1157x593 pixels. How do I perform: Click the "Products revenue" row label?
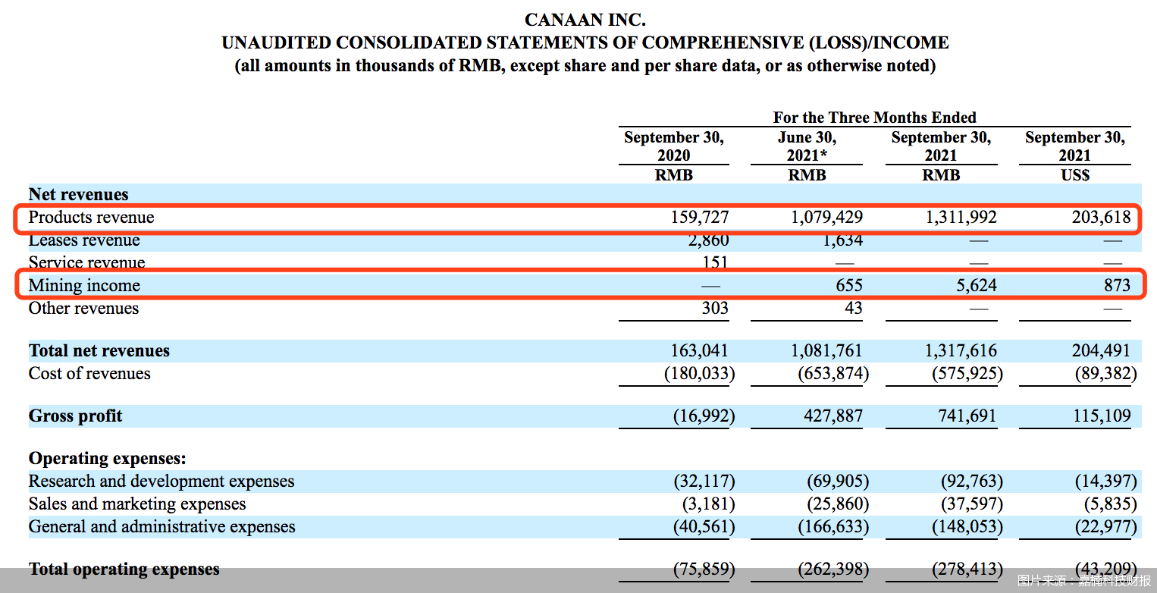92,218
